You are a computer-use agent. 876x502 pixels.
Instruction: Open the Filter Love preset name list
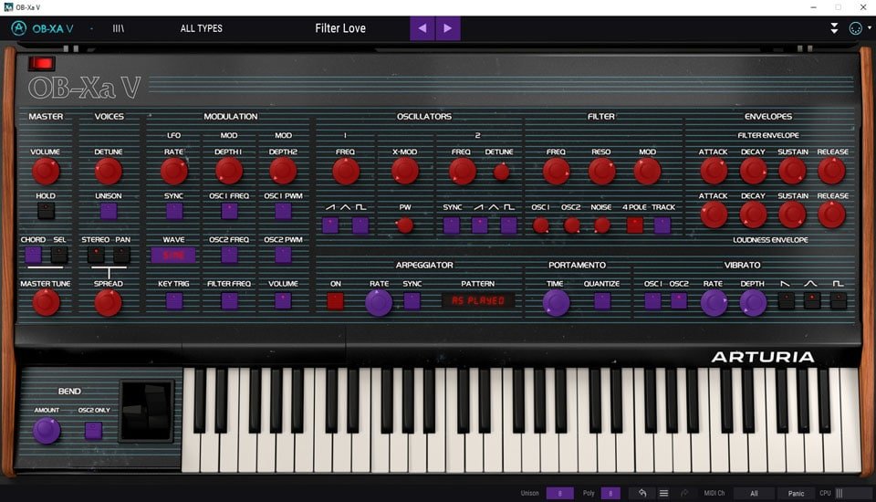click(x=340, y=28)
